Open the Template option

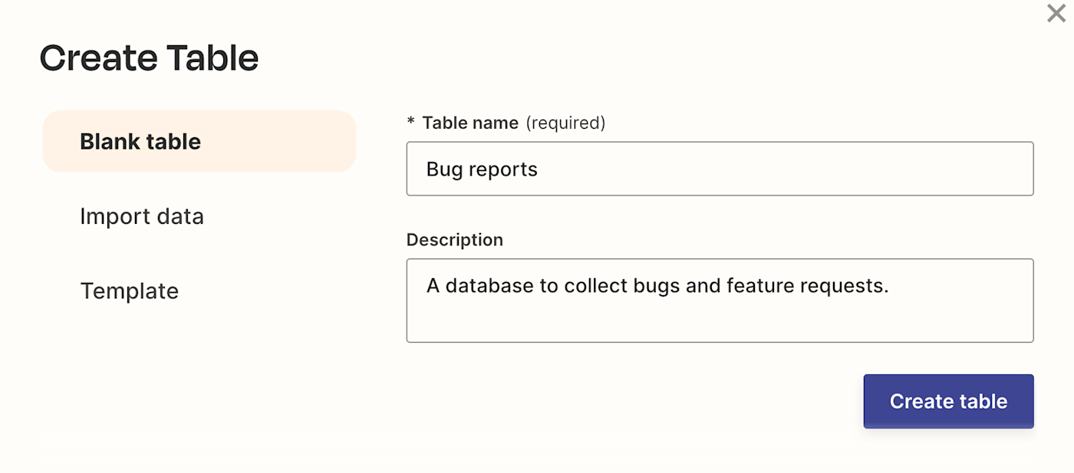(x=130, y=291)
